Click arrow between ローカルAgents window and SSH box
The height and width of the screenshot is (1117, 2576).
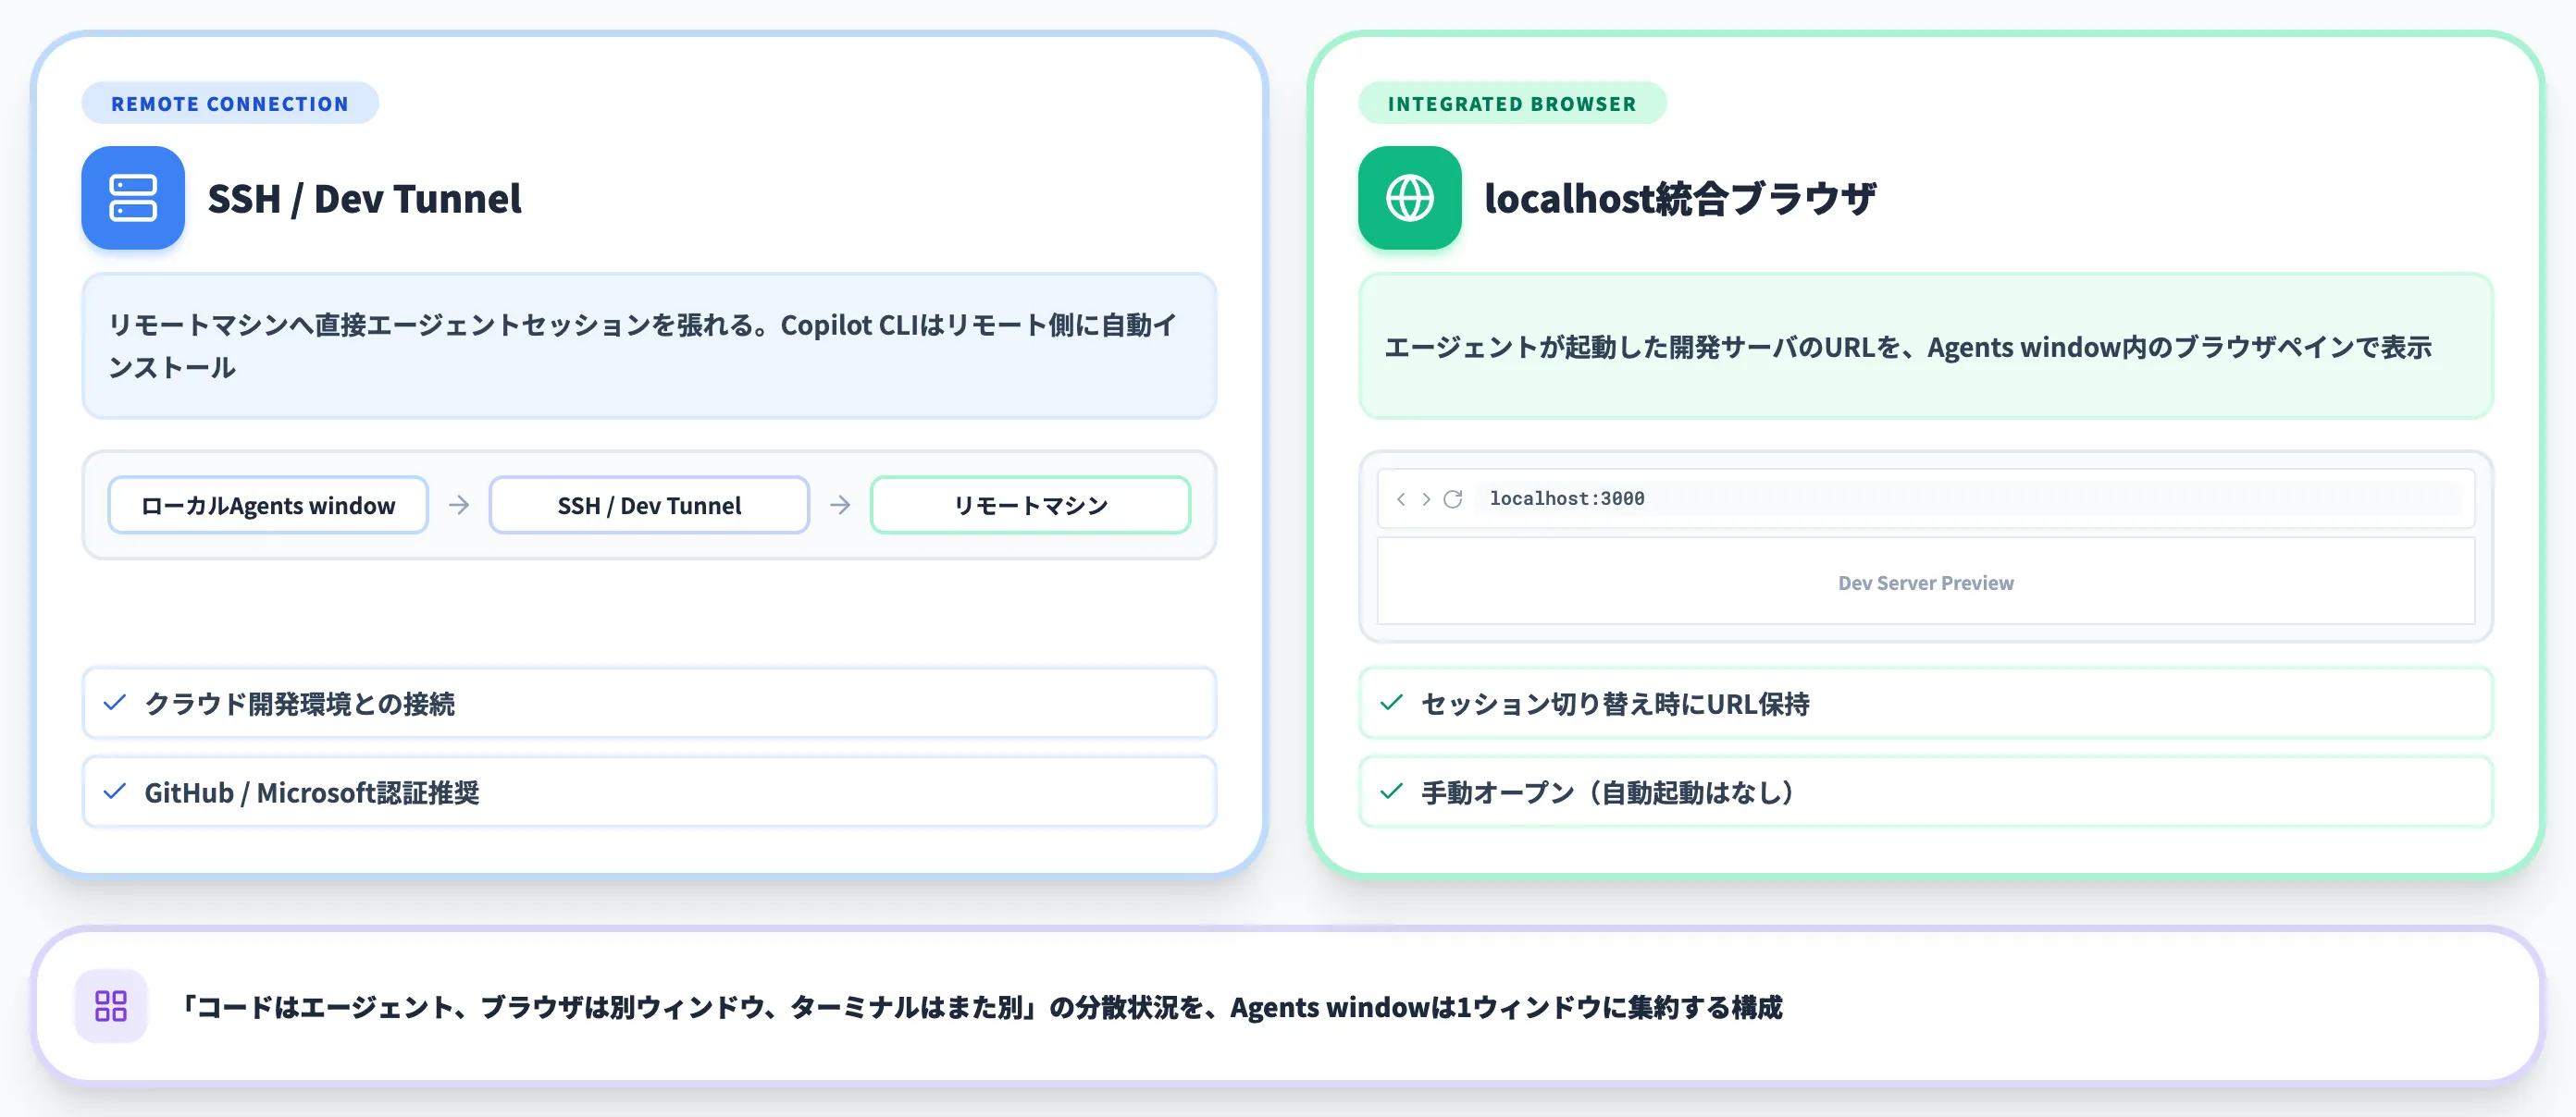click(x=459, y=505)
